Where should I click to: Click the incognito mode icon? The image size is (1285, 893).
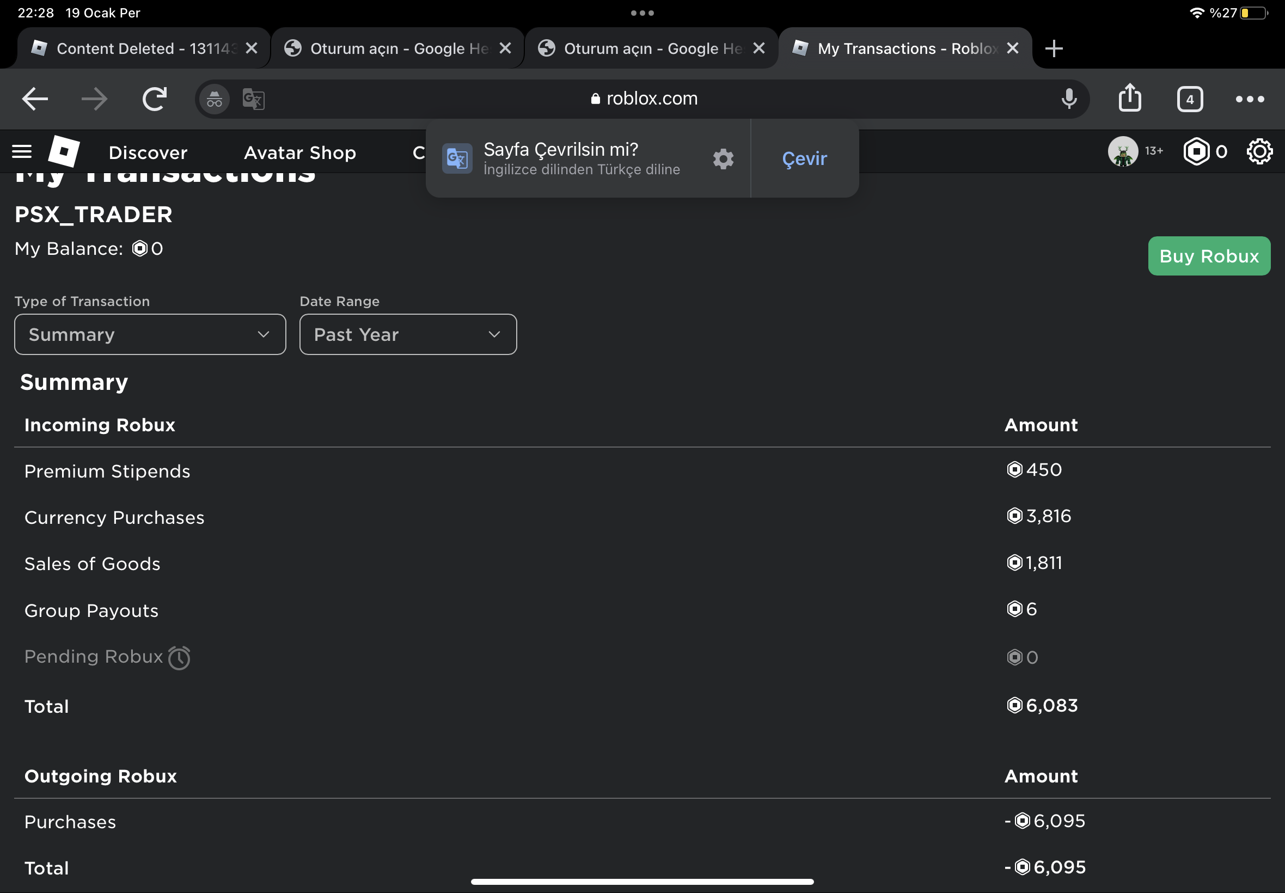pos(215,99)
